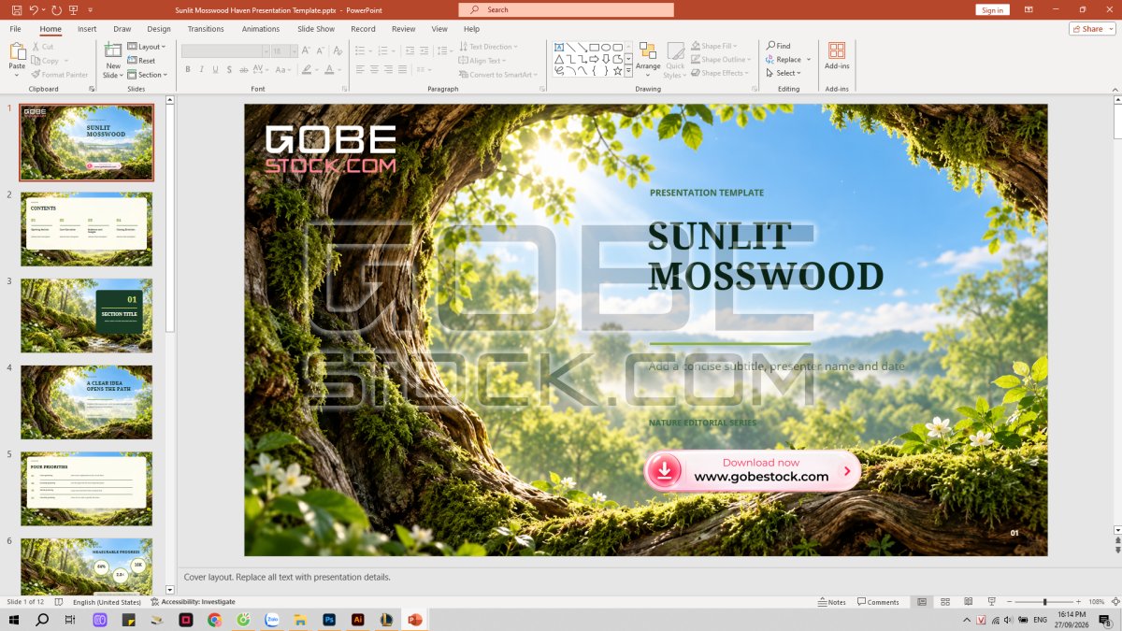This screenshot has width=1122, height=631.
Task: Select slide 3 Section Title thumbnail
Action: point(86,315)
